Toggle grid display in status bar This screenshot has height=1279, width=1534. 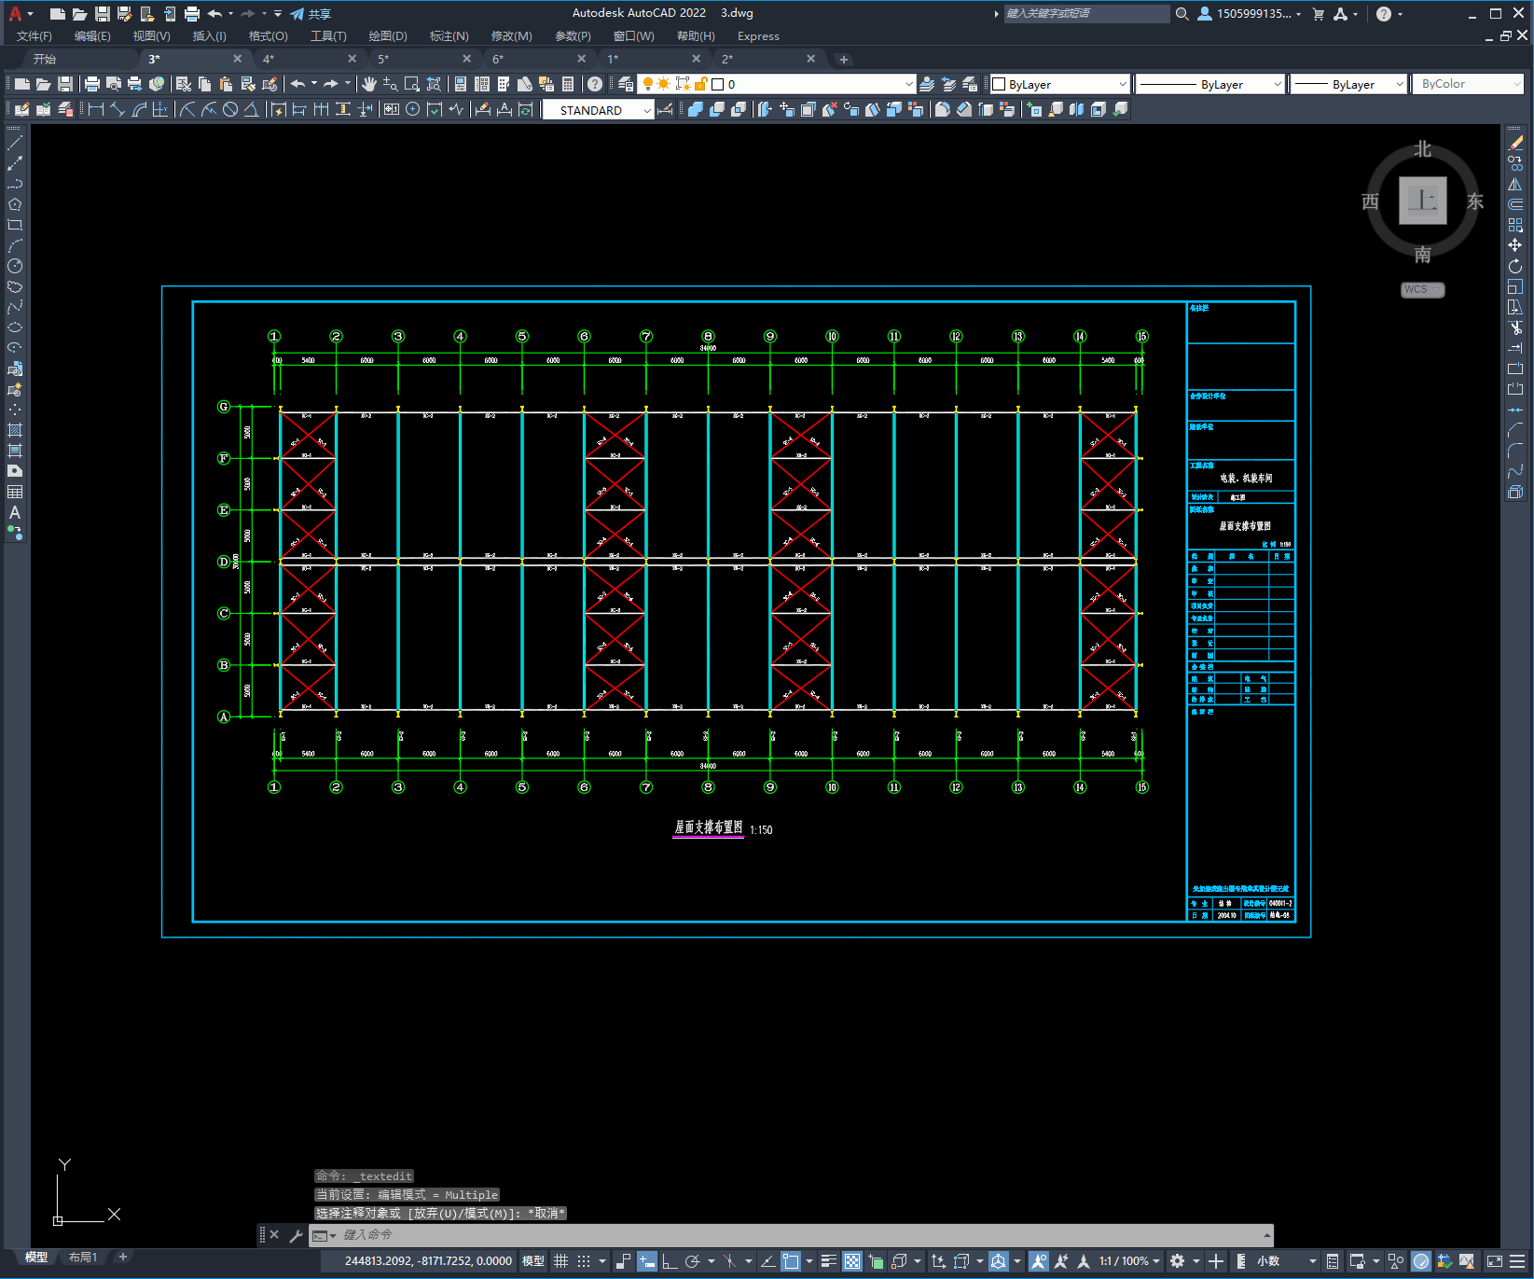(x=560, y=1261)
